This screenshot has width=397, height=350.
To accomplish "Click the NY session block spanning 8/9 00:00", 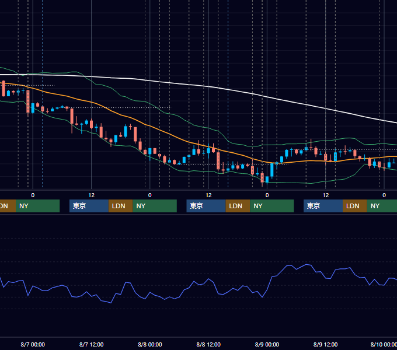I will tap(272, 206).
